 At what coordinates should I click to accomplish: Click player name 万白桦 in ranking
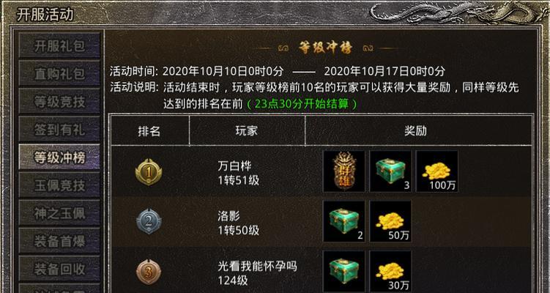[x=234, y=166]
